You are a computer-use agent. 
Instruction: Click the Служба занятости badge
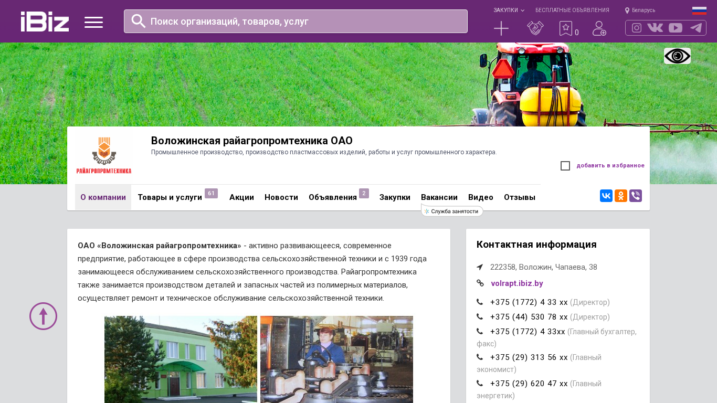tap(452, 211)
